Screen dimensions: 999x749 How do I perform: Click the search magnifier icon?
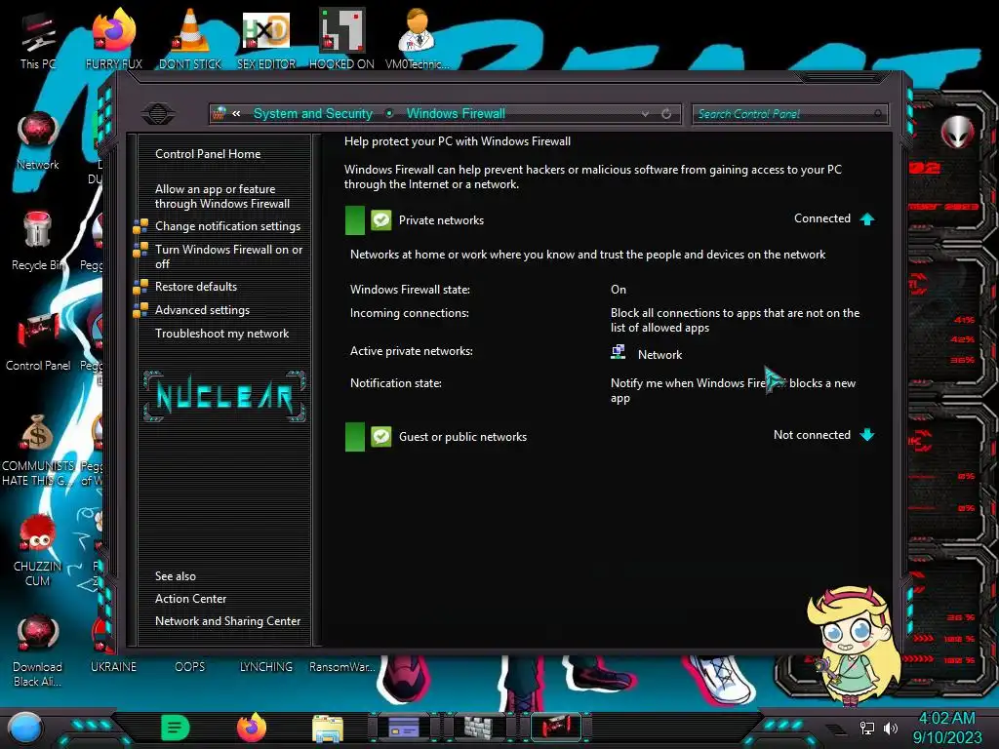pos(878,114)
